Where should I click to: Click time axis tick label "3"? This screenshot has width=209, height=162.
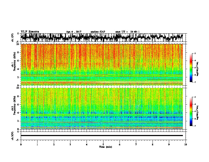tap(70, 145)
